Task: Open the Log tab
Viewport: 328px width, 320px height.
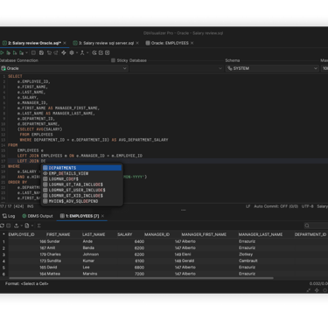Action: point(9,216)
